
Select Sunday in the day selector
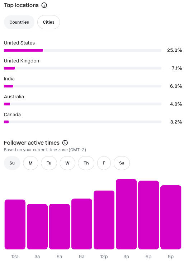pyautogui.click(x=12, y=163)
